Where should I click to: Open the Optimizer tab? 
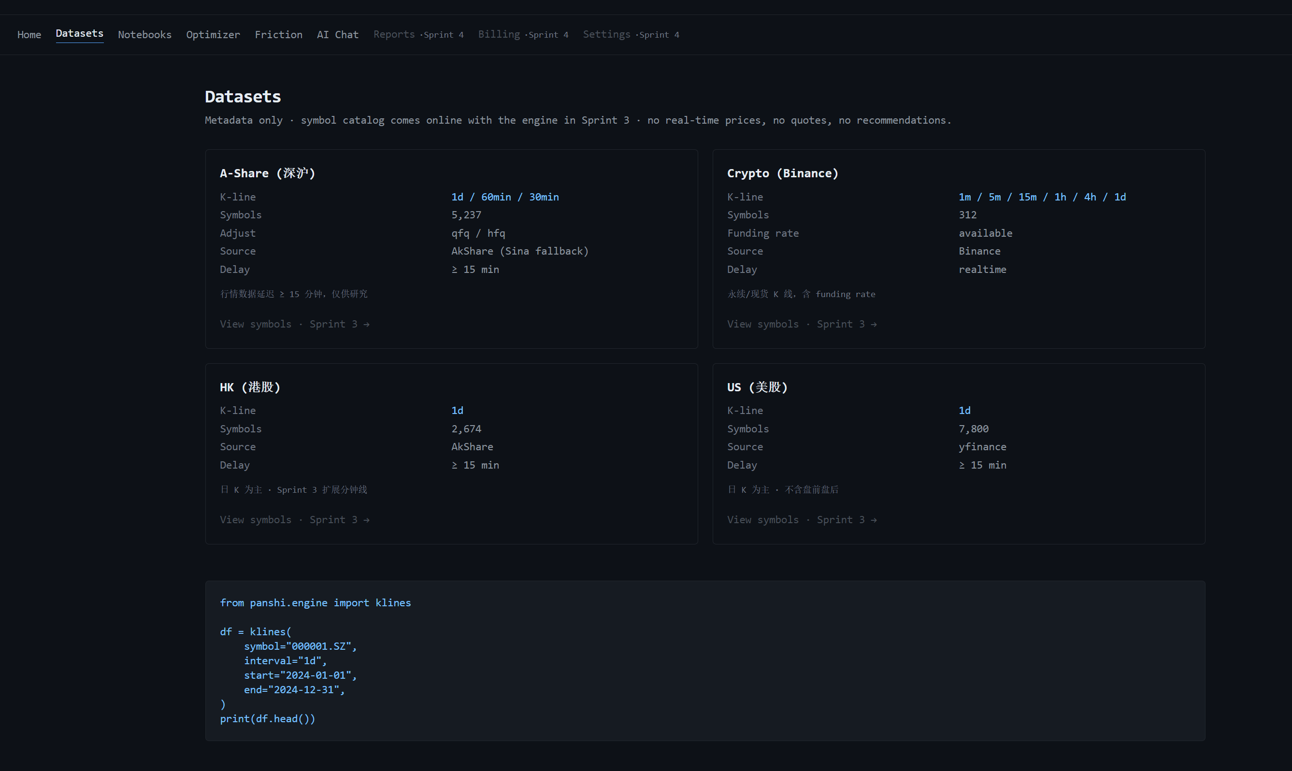(213, 35)
